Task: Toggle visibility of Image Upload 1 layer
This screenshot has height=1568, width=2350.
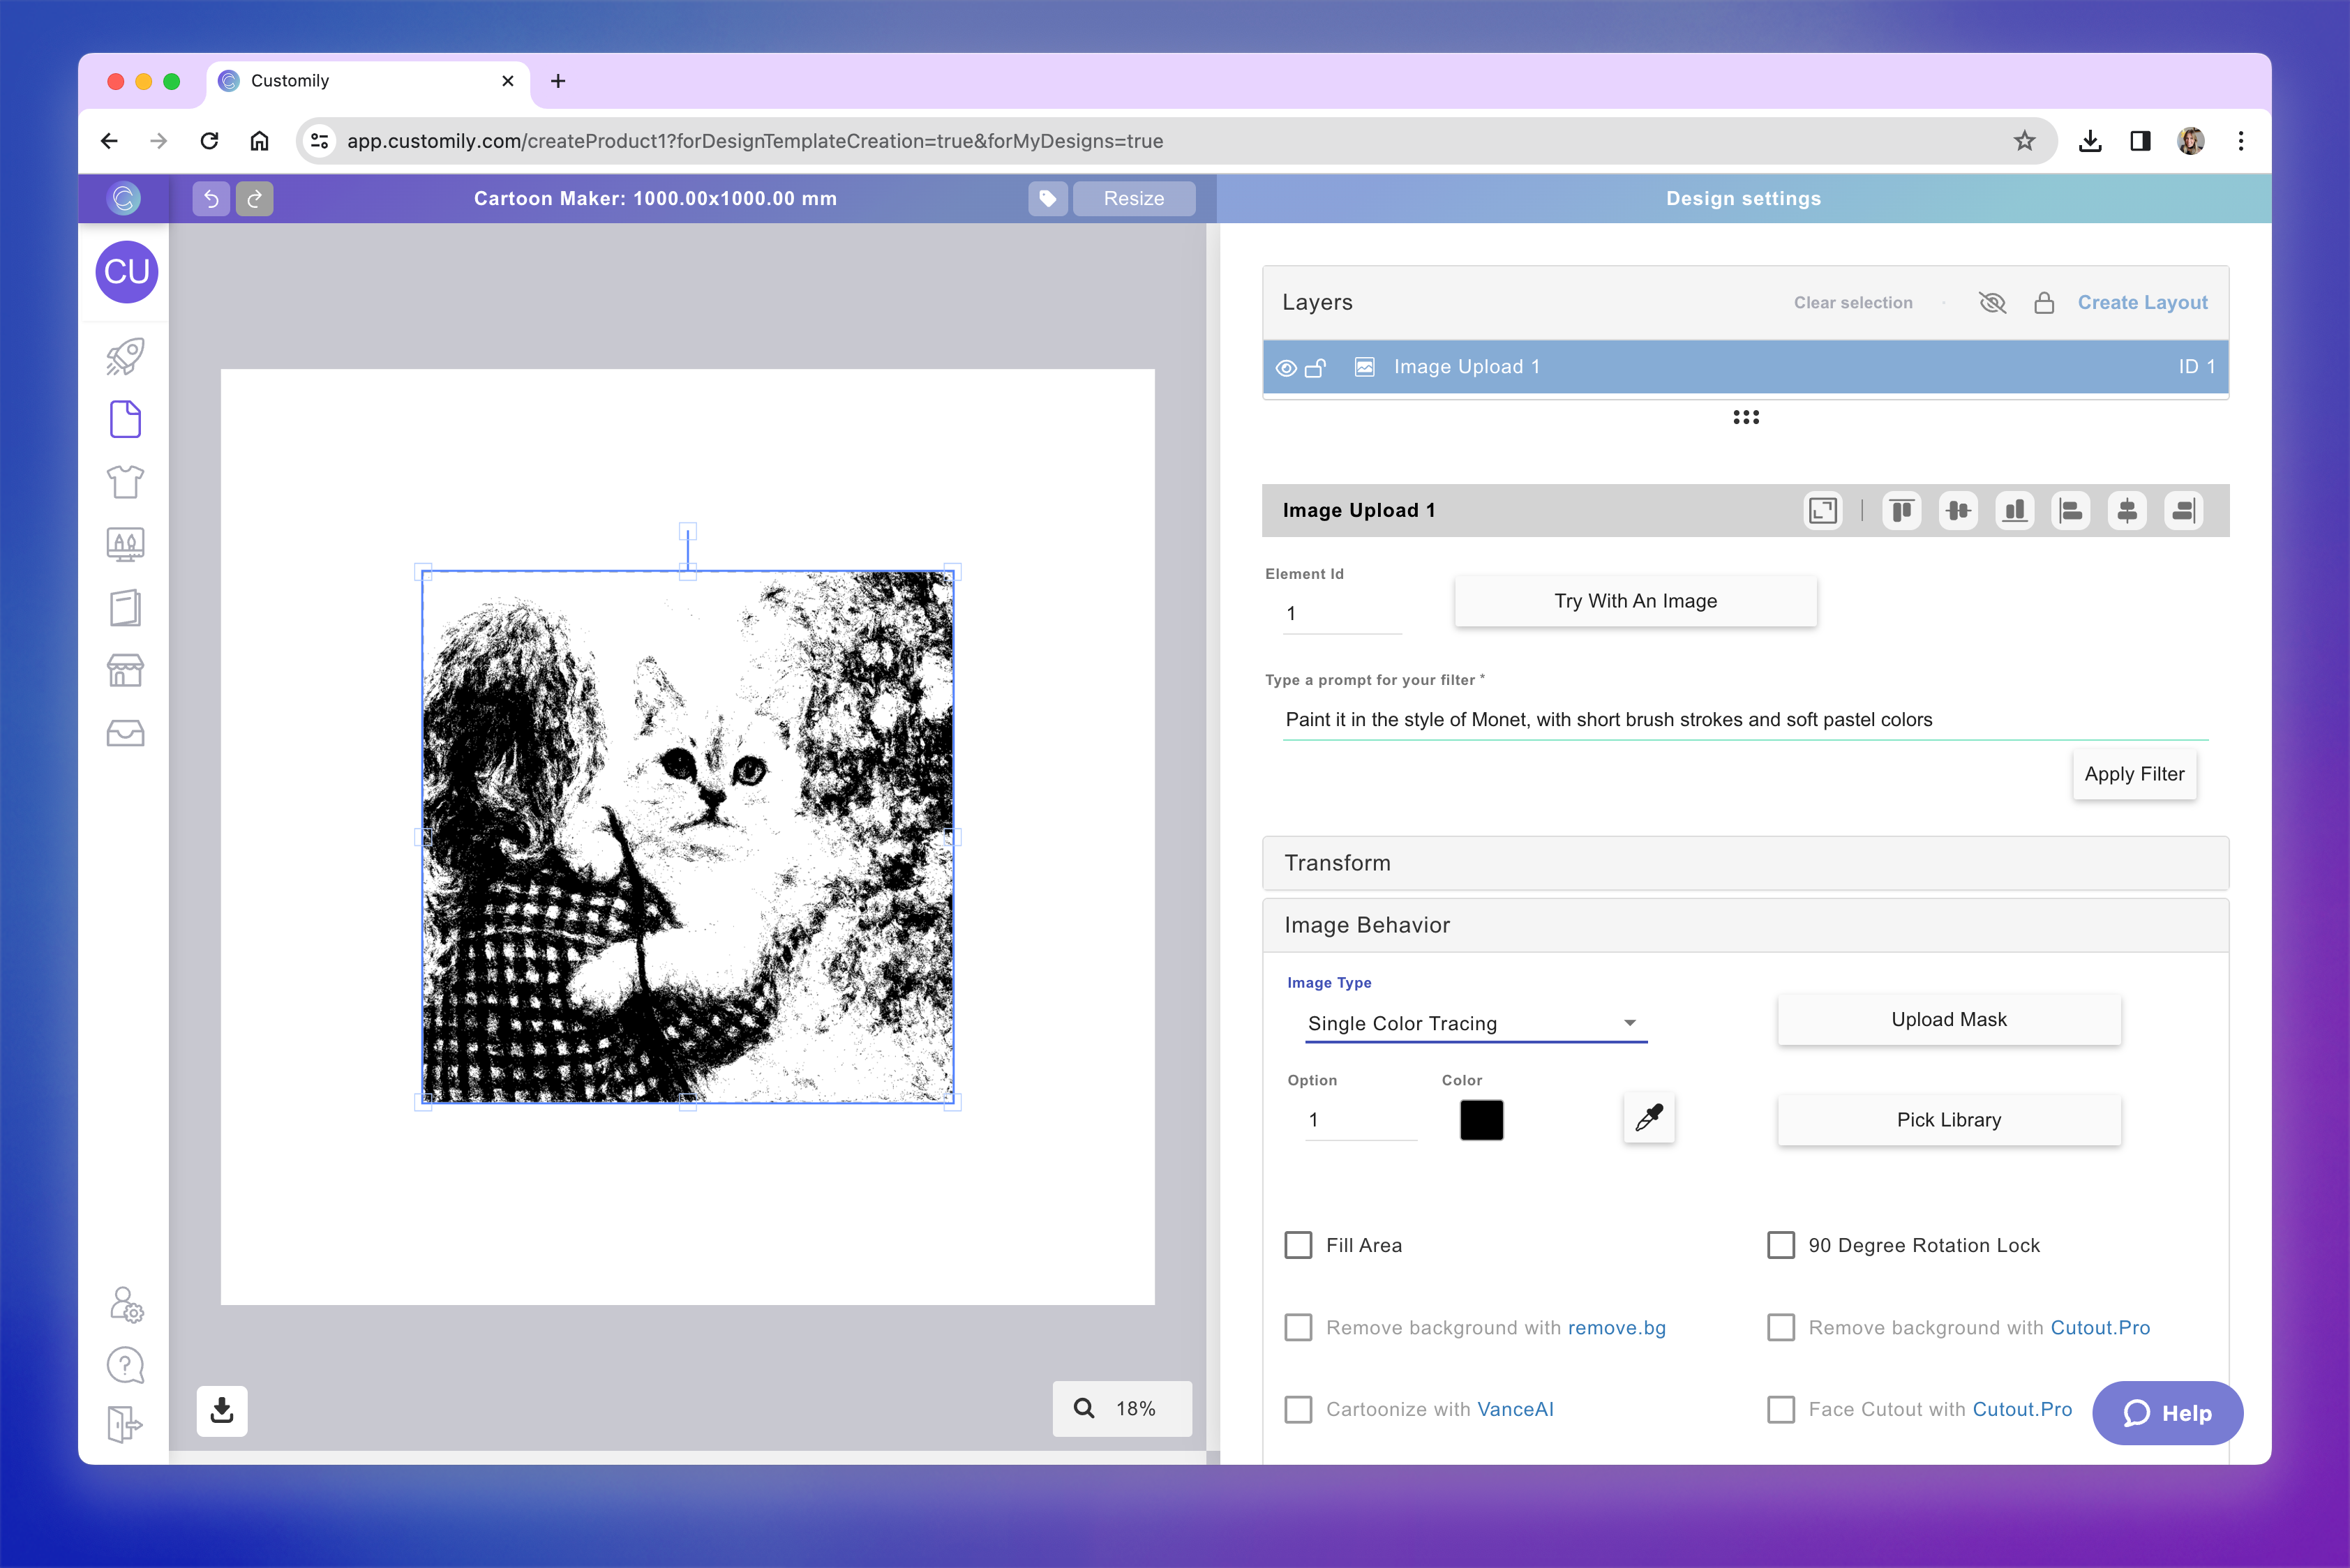Action: [x=1287, y=368]
